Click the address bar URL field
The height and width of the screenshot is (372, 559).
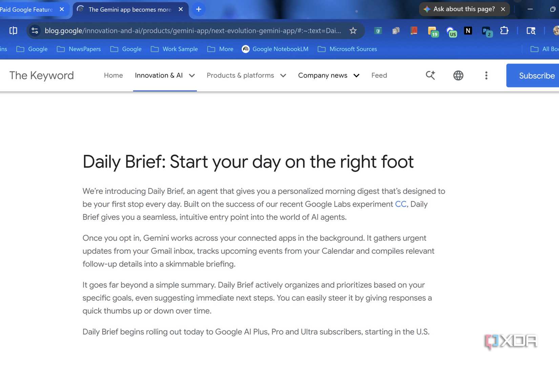193,31
